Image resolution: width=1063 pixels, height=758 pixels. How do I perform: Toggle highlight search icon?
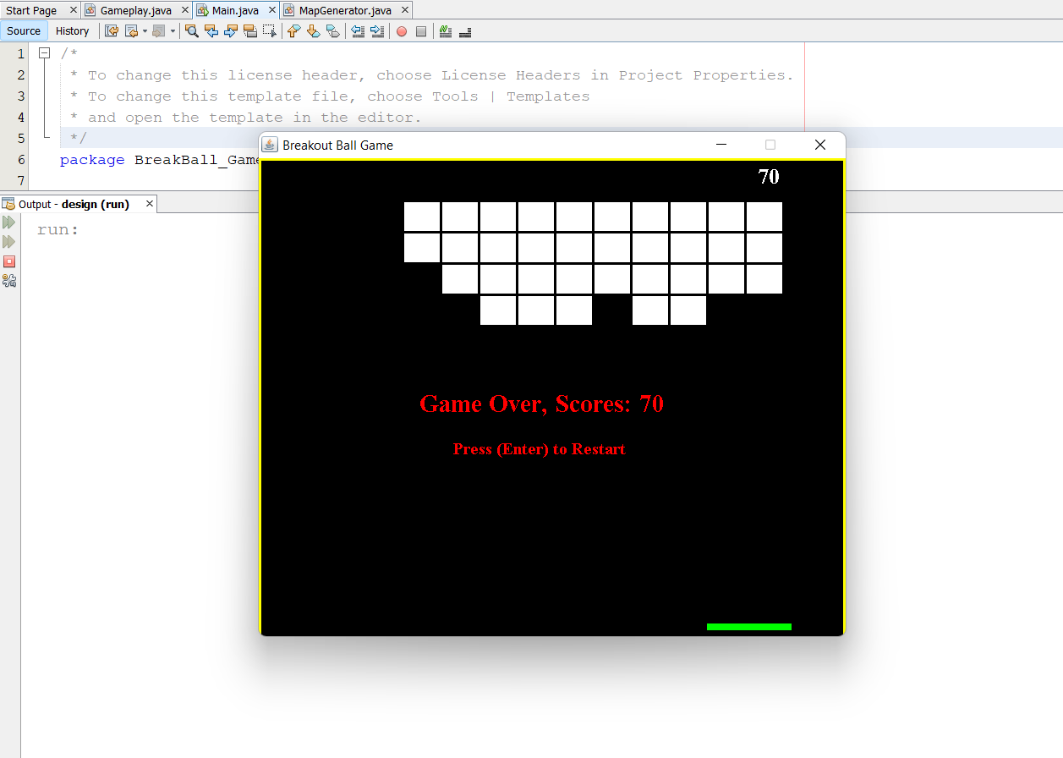pos(250,31)
